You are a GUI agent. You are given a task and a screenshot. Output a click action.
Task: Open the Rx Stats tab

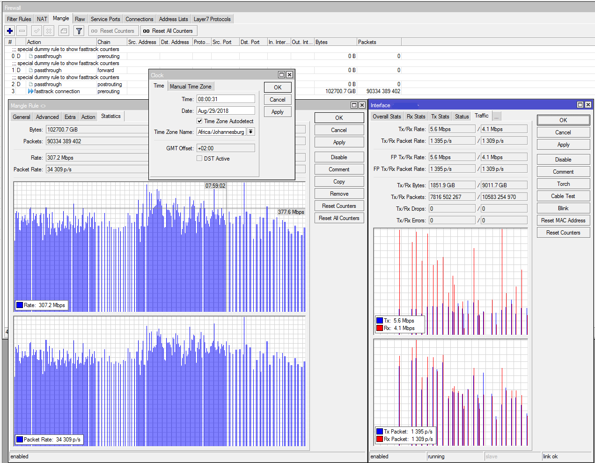point(416,117)
